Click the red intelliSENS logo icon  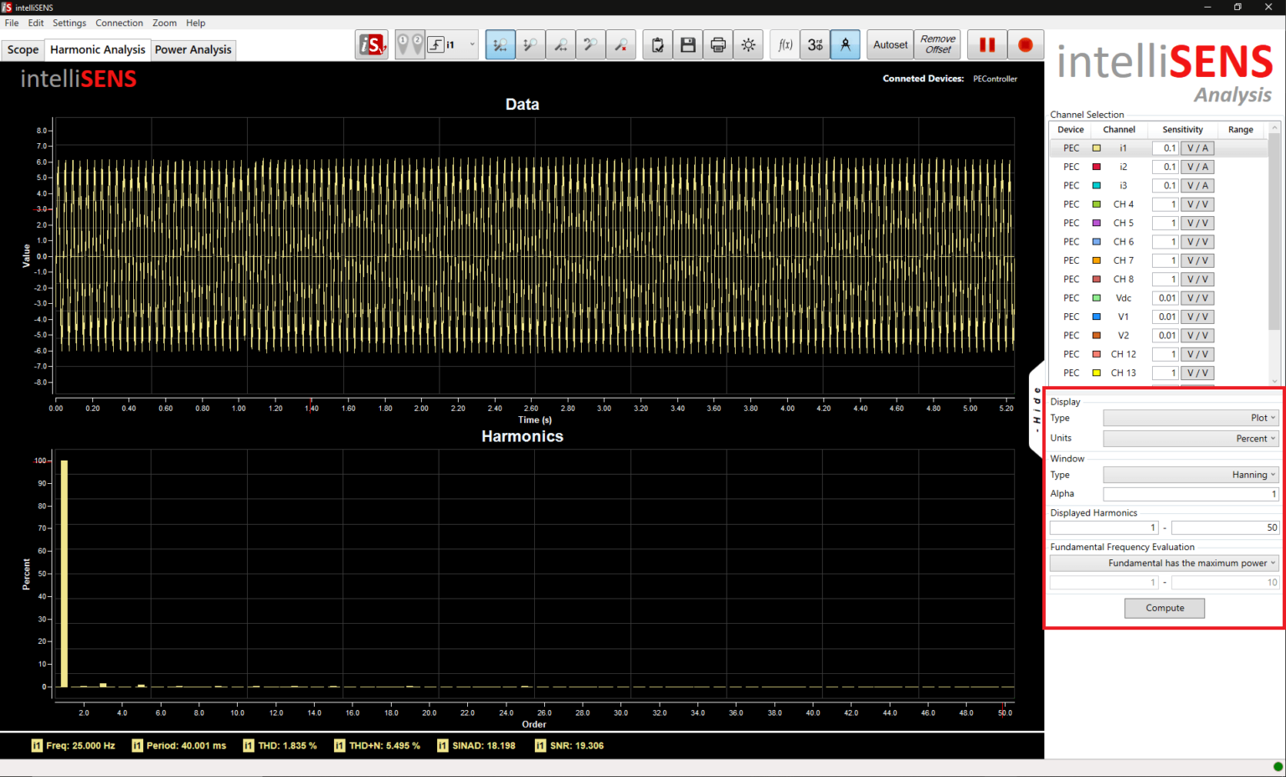pos(371,44)
